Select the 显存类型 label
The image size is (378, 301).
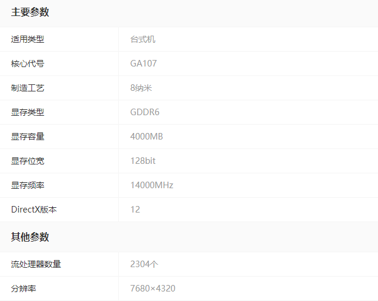[x=27, y=112]
